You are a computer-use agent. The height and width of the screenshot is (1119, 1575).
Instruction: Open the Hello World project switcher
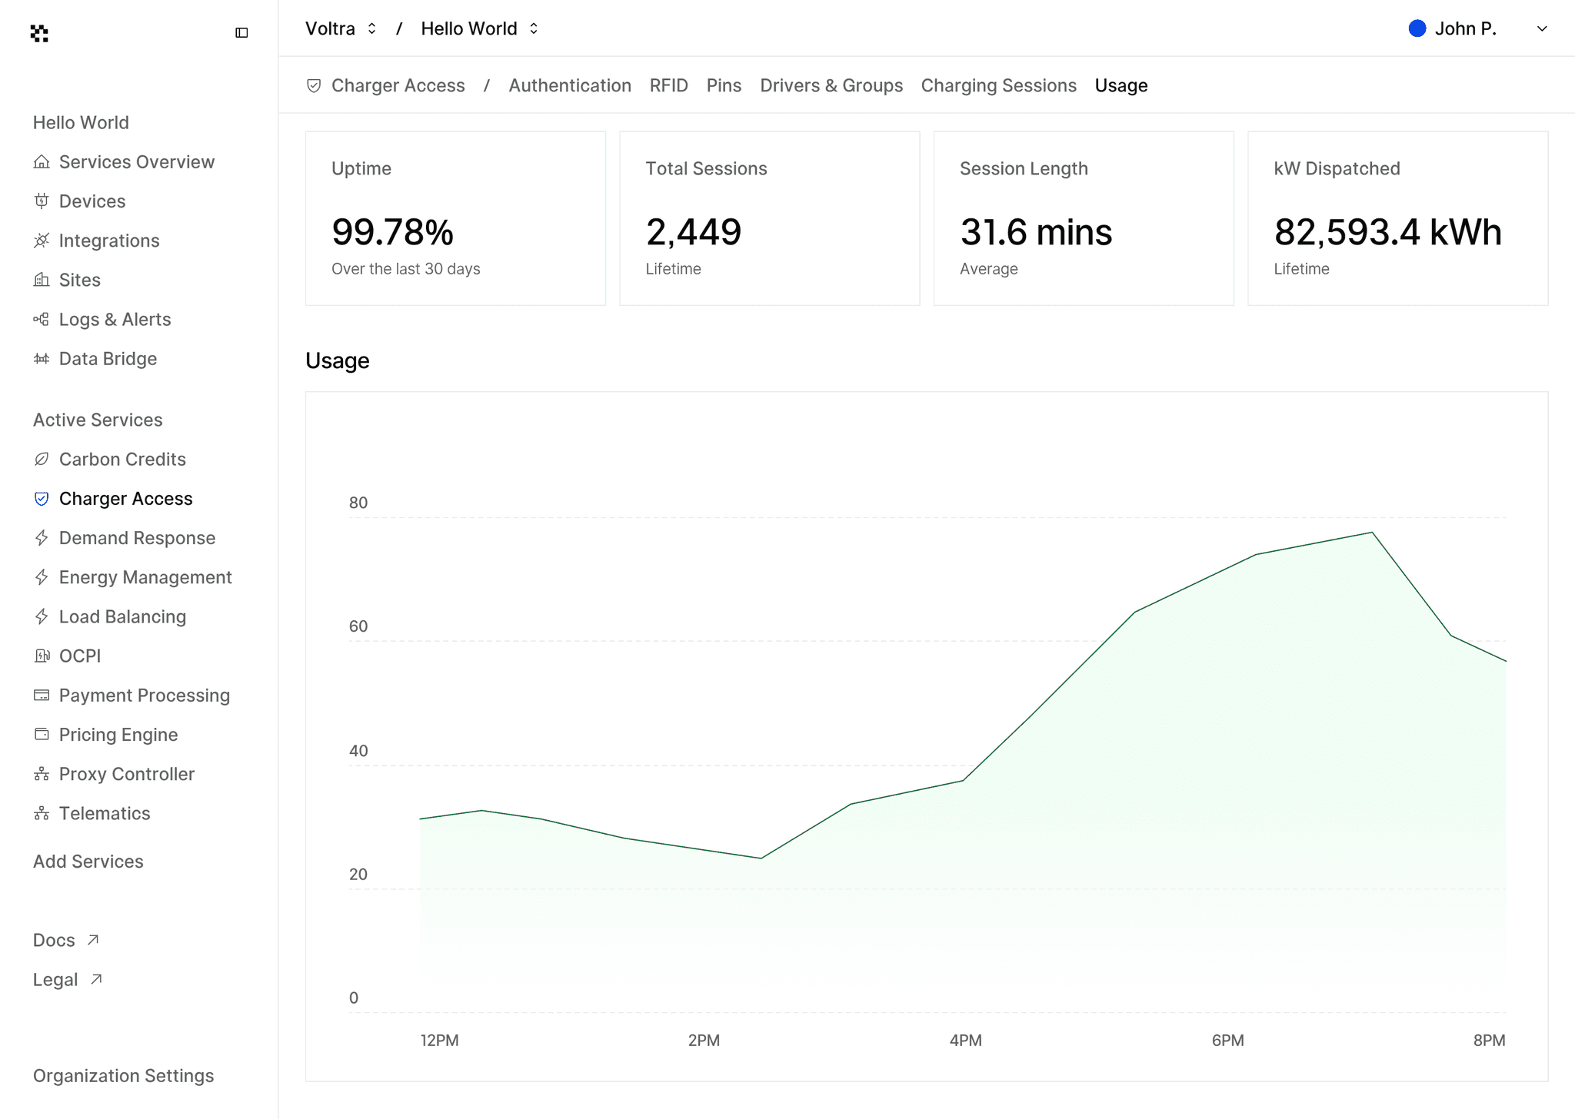click(480, 28)
